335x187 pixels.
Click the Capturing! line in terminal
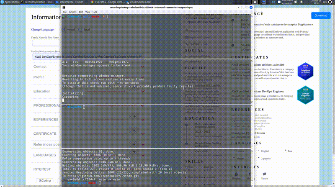[71, 97]
